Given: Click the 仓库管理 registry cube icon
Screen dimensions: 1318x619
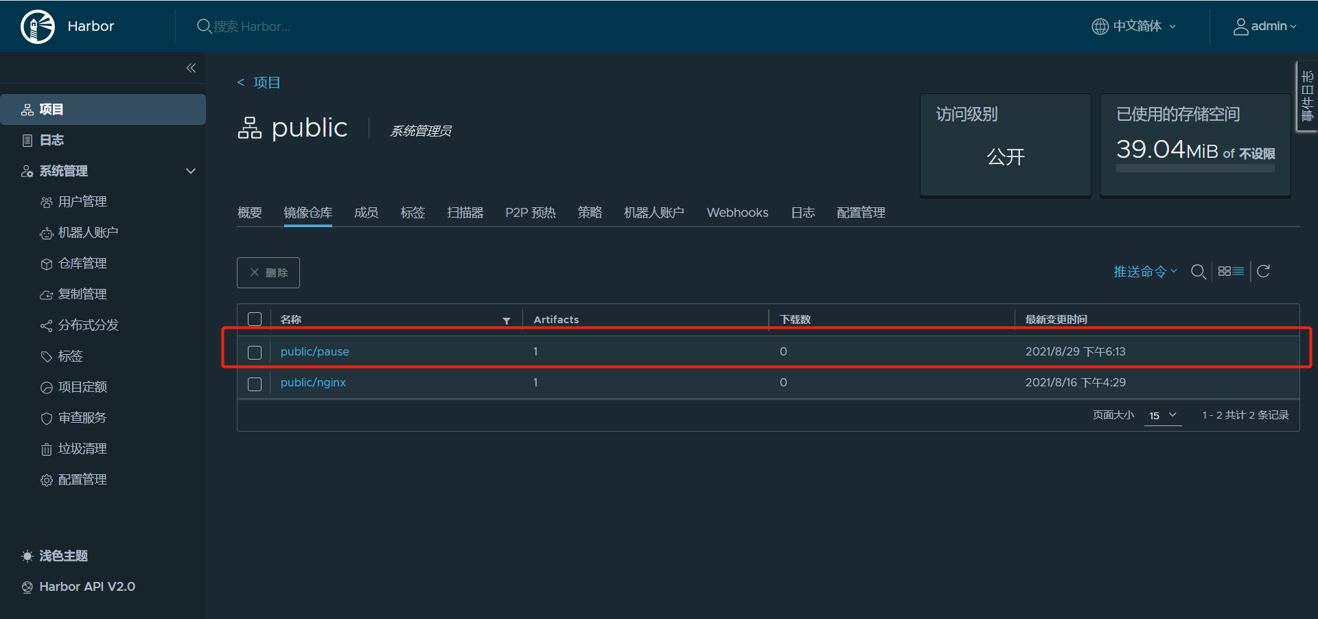Looking at the screenshot, I should click(46, 264).
